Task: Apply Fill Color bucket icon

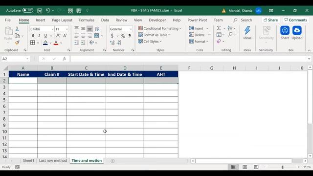Action: tap(45, 43)
